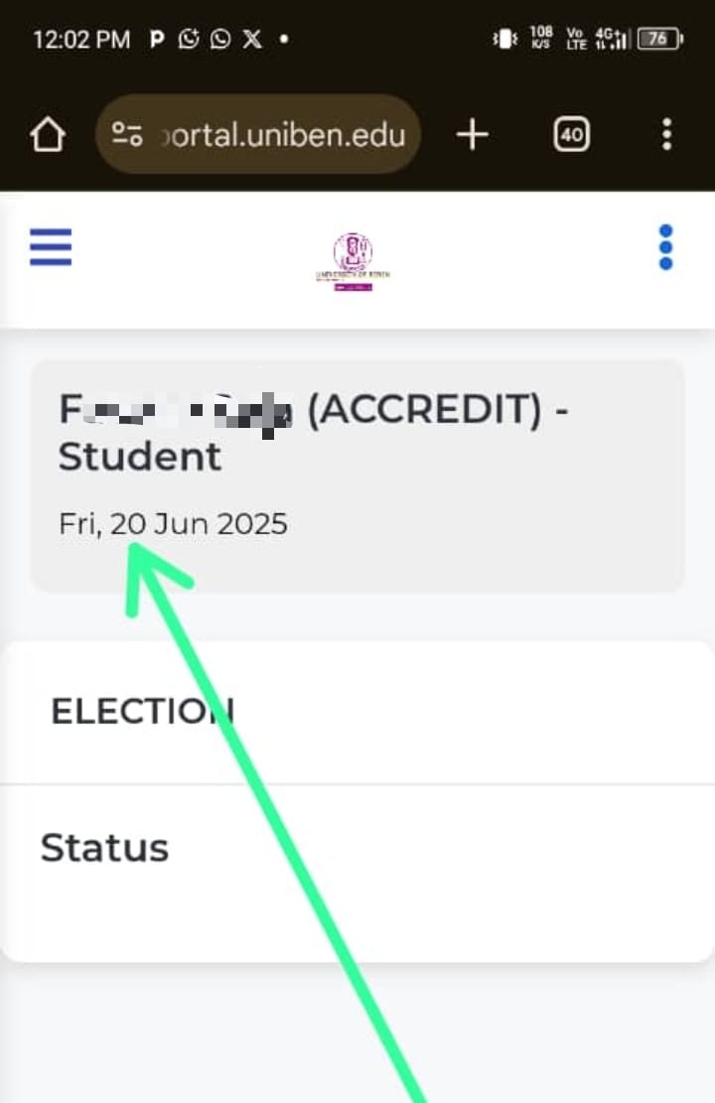Open the blue vertical dots portal menu
The width and height of the screenshot is (715, 1103).
pos(665,247)
